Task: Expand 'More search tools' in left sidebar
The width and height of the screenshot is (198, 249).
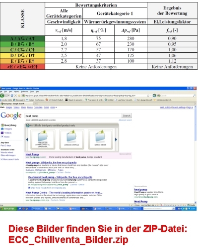Action: 10,159
